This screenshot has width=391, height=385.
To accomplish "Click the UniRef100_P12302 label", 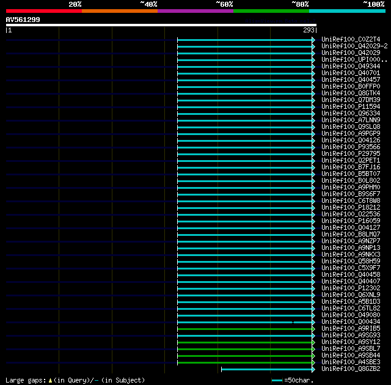I will tap(351, 288).
